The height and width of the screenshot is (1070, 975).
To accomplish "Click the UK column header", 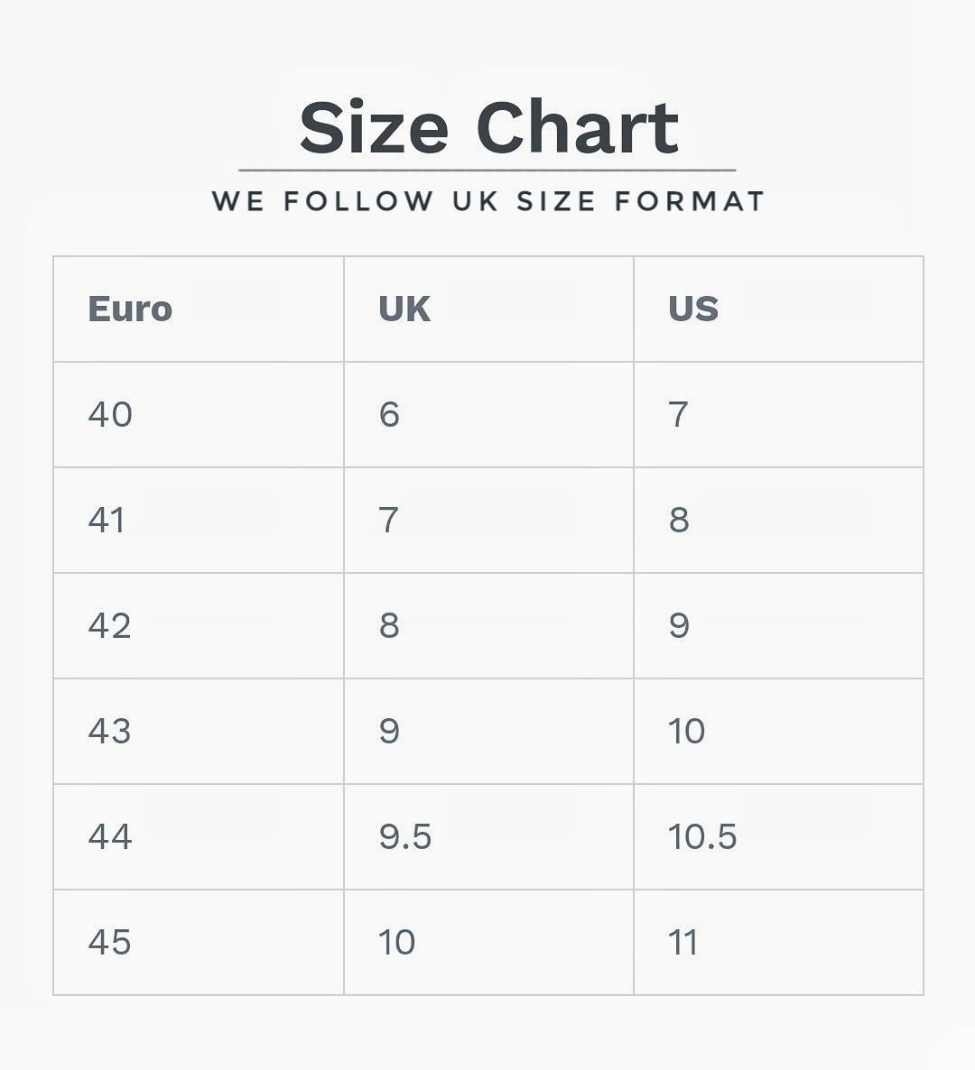I will click(x=489, y=309).
